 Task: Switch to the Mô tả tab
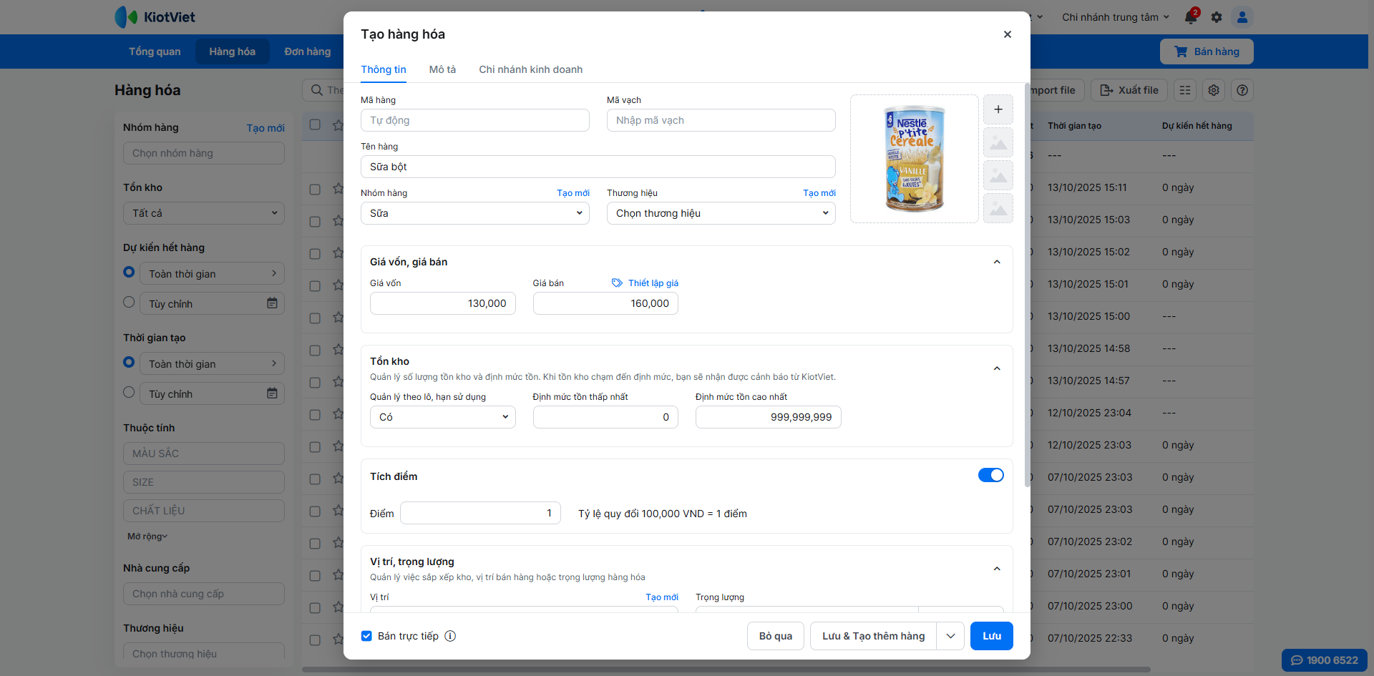coord(442,69)
